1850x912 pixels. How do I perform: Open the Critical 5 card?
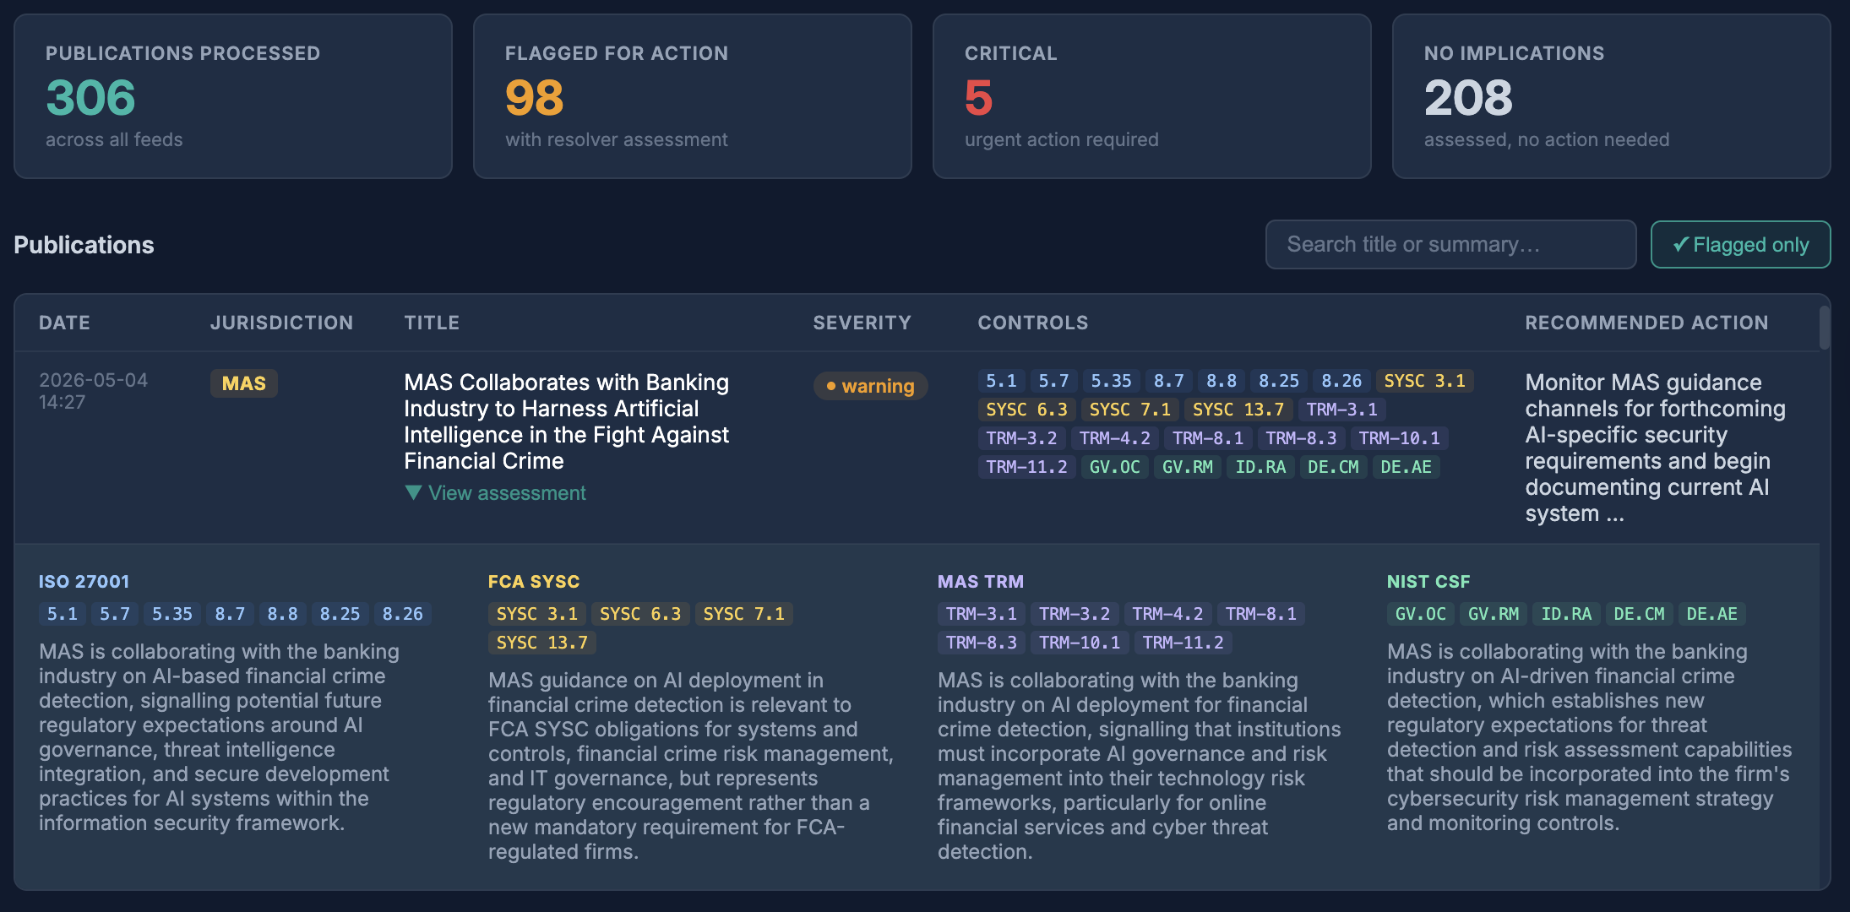(1152, 96)
